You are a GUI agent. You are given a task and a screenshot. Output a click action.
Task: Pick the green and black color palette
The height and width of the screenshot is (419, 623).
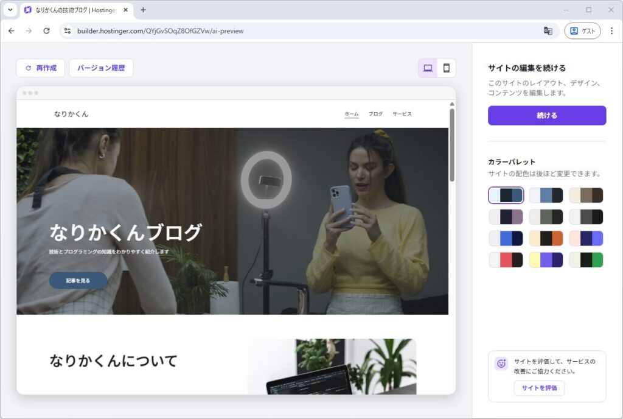586,260
